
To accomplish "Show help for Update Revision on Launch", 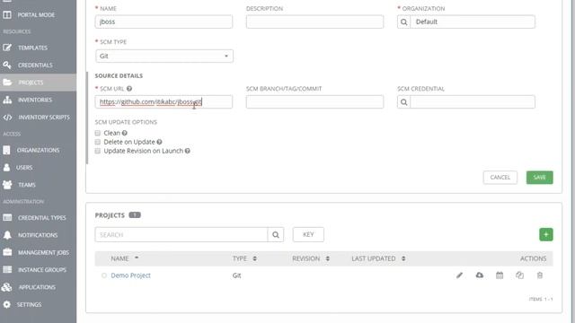I will (188, 151).
